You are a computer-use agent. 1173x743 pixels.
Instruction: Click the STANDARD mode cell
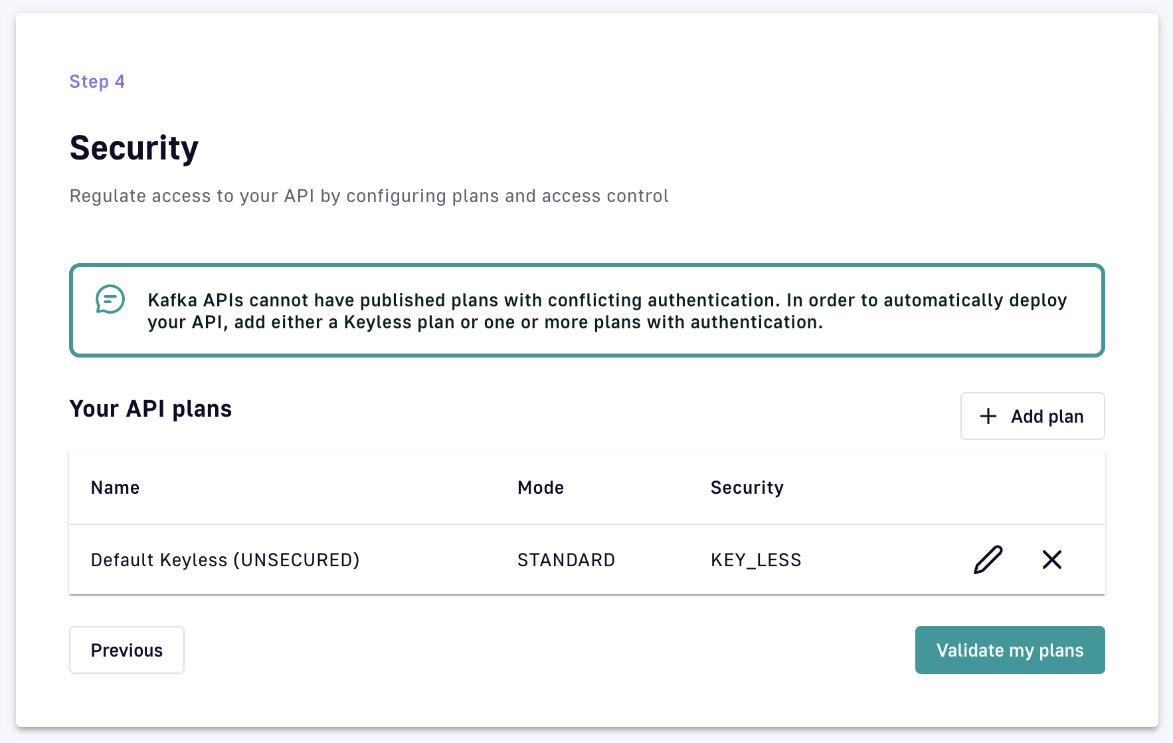(x=566, y=560)
